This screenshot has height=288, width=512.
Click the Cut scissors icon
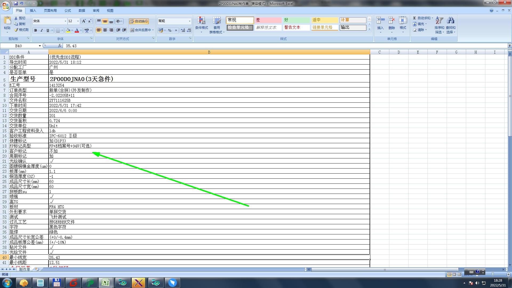tap(16, 18)
